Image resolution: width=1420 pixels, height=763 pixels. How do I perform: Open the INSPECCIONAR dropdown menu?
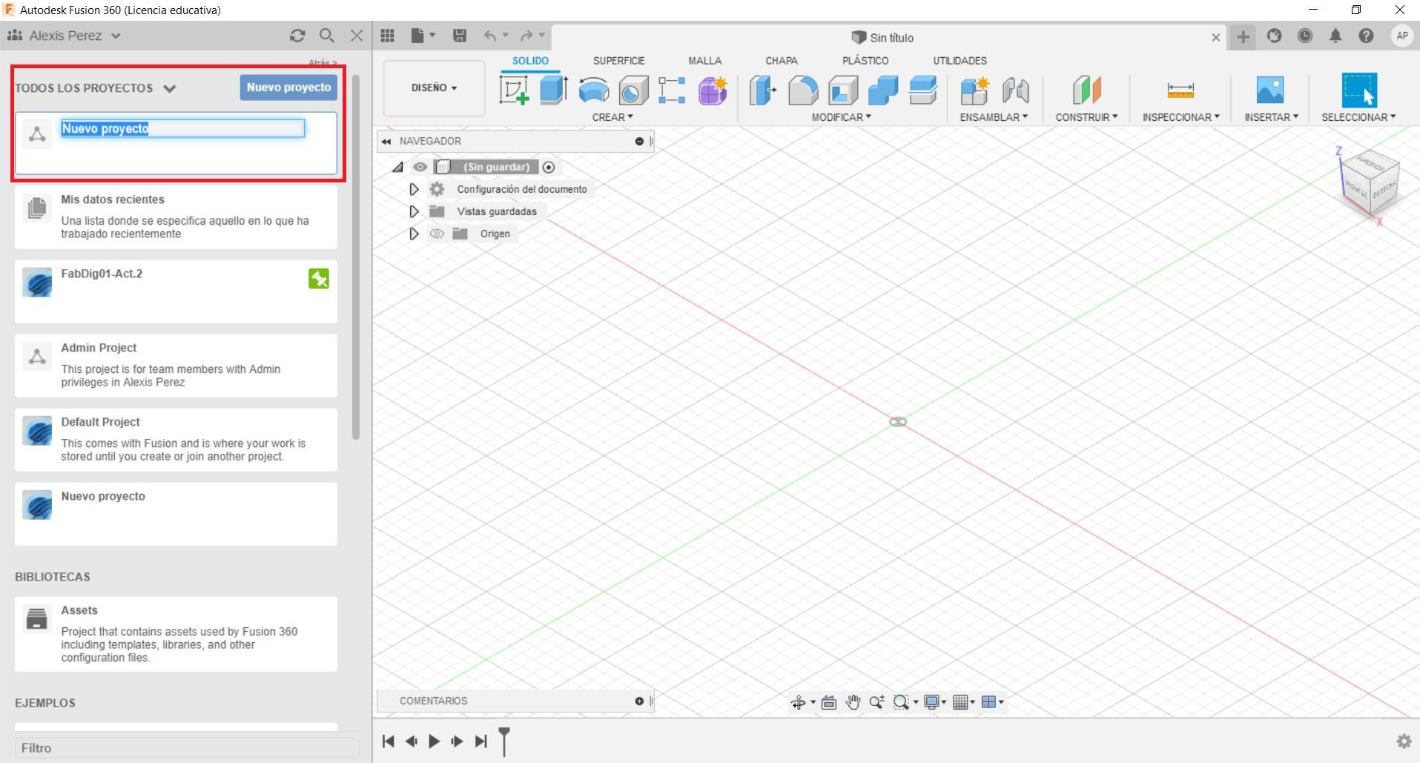click(1180, 117)
